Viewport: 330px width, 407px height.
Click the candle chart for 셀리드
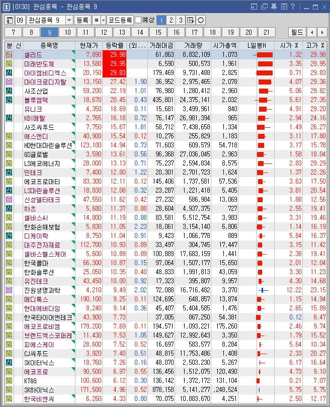click(263, 55)
